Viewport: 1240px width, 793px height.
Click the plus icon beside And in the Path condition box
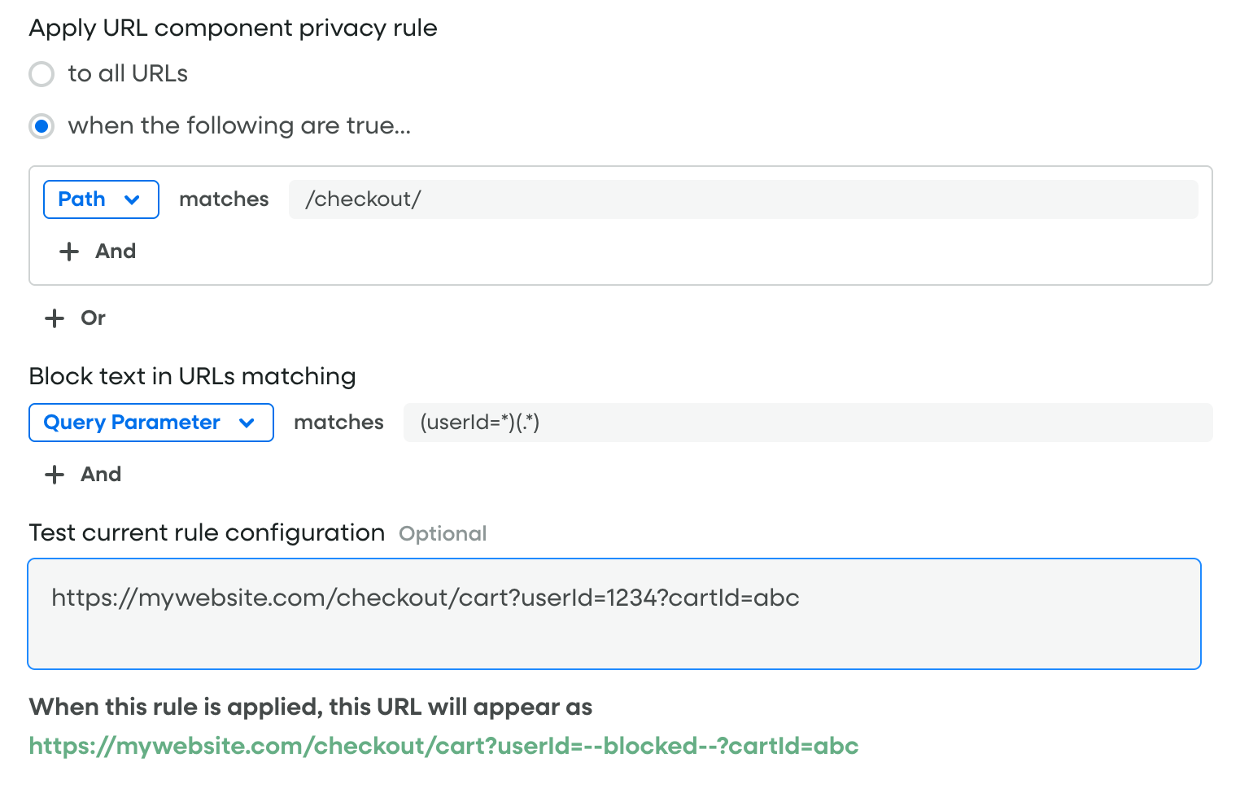[69, 252]
